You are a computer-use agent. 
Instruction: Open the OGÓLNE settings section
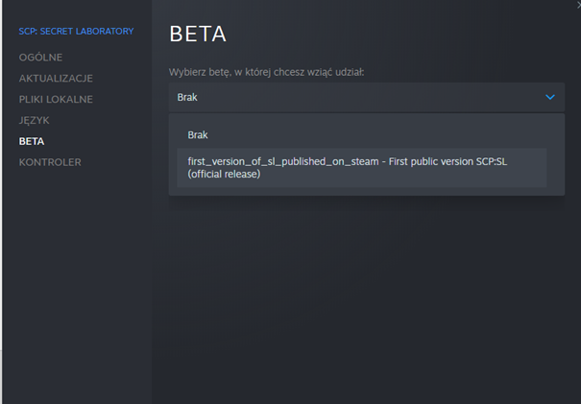(x=40, y=58)
